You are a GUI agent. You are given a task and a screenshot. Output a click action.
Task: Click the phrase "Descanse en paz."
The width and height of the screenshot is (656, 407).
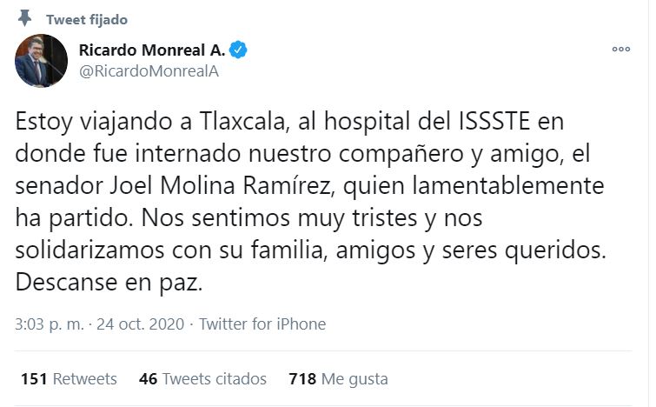[108, 284]
